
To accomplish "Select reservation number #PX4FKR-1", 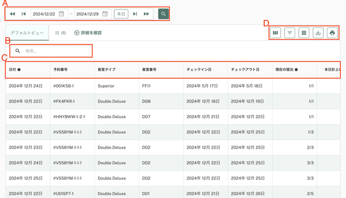I will coord(64,102).
